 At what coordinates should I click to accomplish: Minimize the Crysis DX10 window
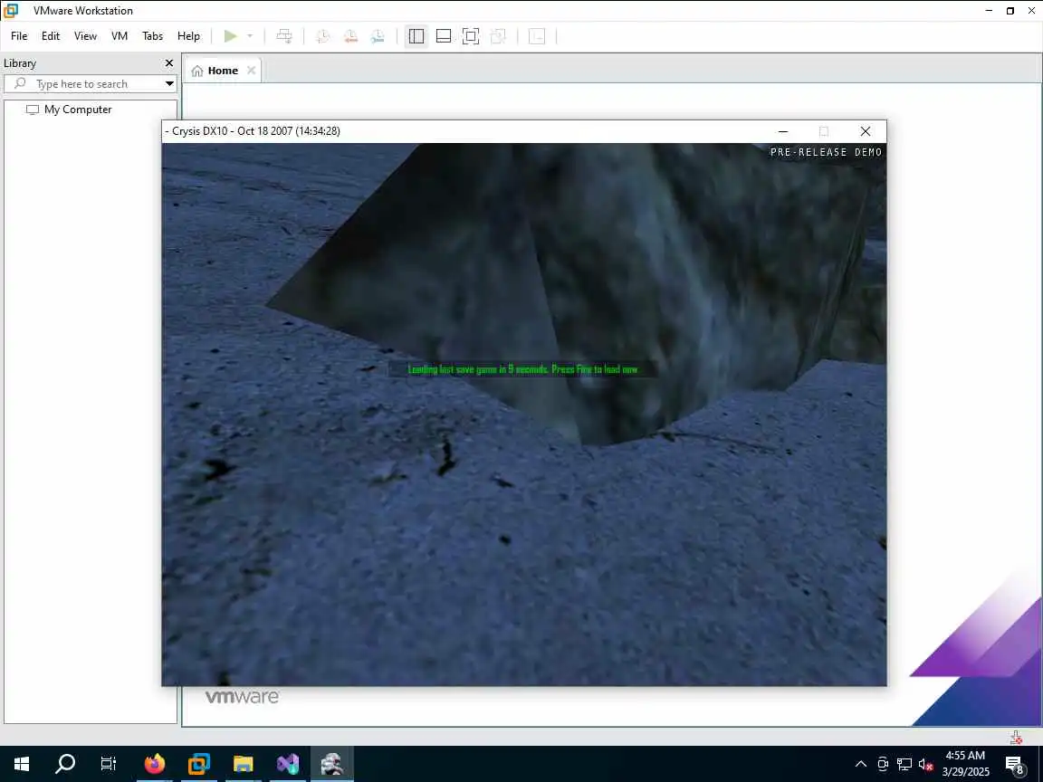(783, 131)
